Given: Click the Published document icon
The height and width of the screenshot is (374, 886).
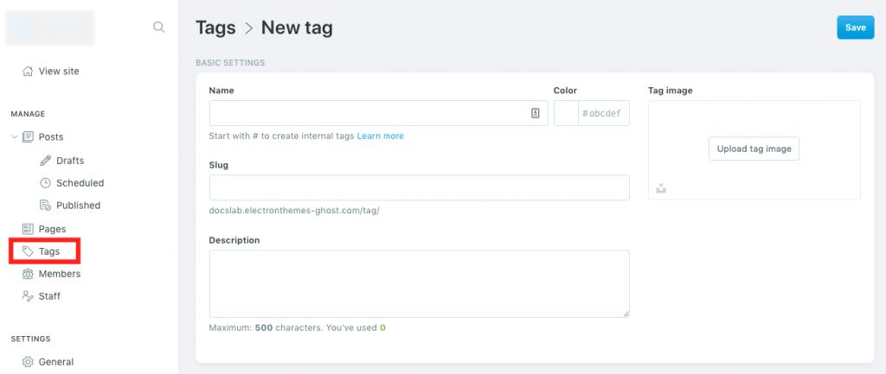Looking at the screenshot, I should 46,206.
